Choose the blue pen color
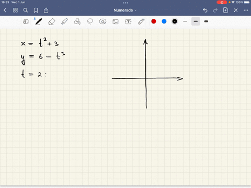The height and width of the screenshot is (188, 251). [x=164, y=21]
